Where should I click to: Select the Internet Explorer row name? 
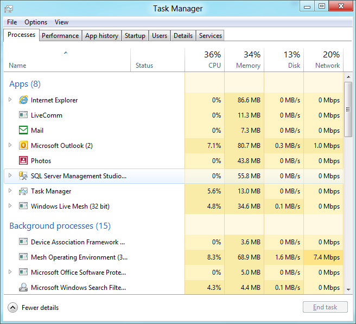coord(54,100)
